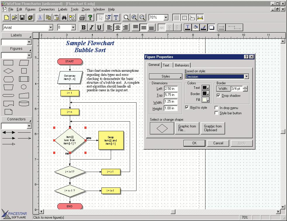Screen dimensions: 287x221
Task: Open Find with binoculars icon
Action: (x=64, y=17)
